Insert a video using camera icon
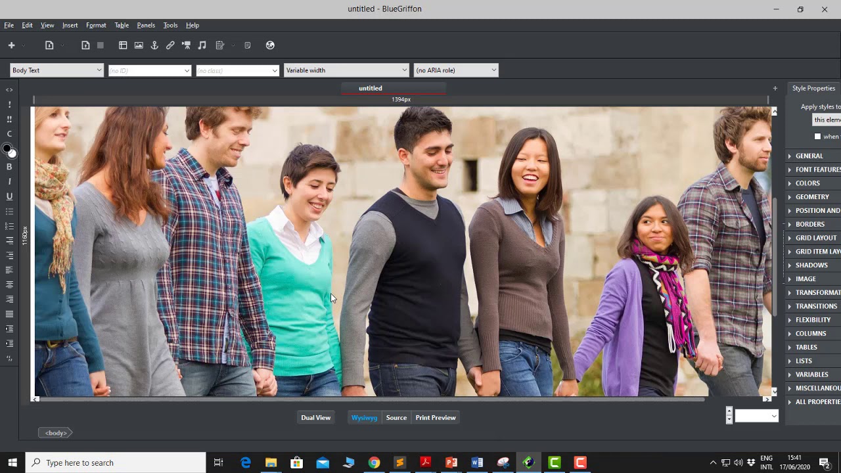 pos(186,45)
